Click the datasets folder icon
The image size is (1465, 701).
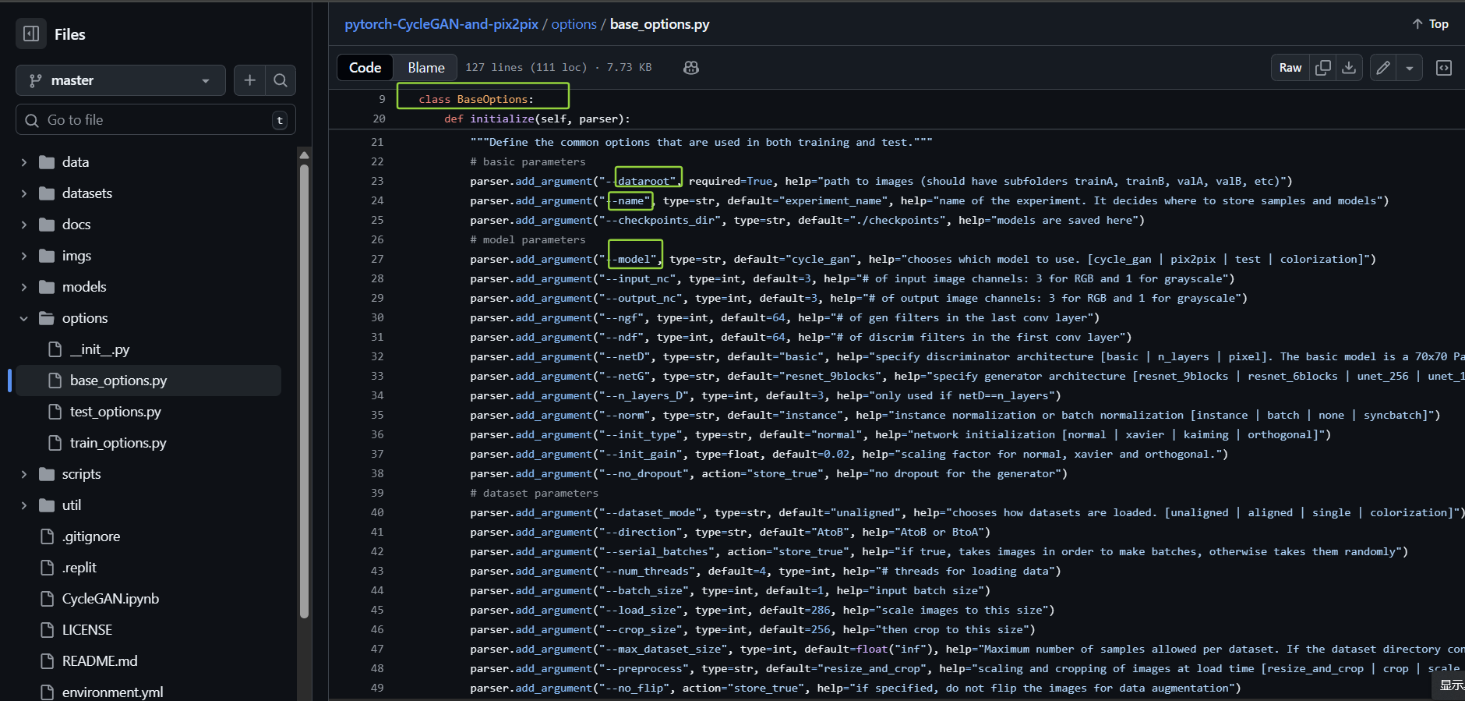tap(47, 193)
